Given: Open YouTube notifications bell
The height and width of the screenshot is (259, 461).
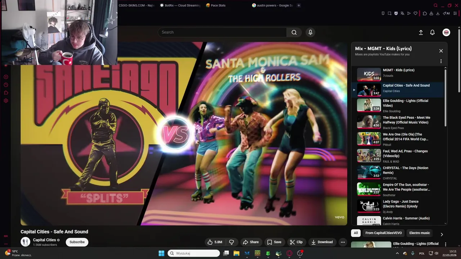Looking at the screenshot, I should click(x=433, y=32).
